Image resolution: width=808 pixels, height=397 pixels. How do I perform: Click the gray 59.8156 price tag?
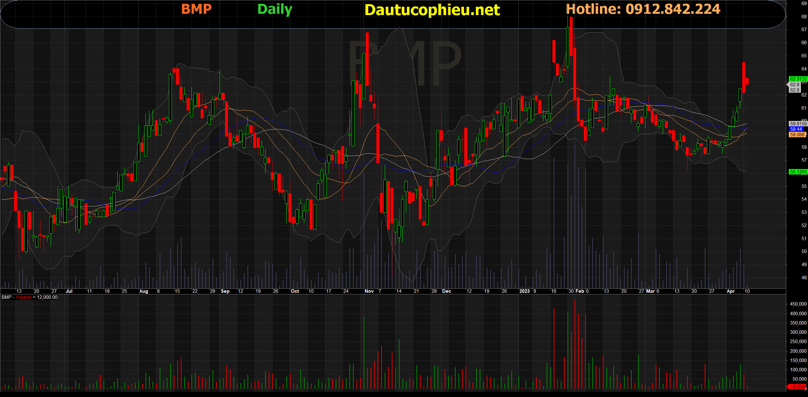click(x=798, y=123)
